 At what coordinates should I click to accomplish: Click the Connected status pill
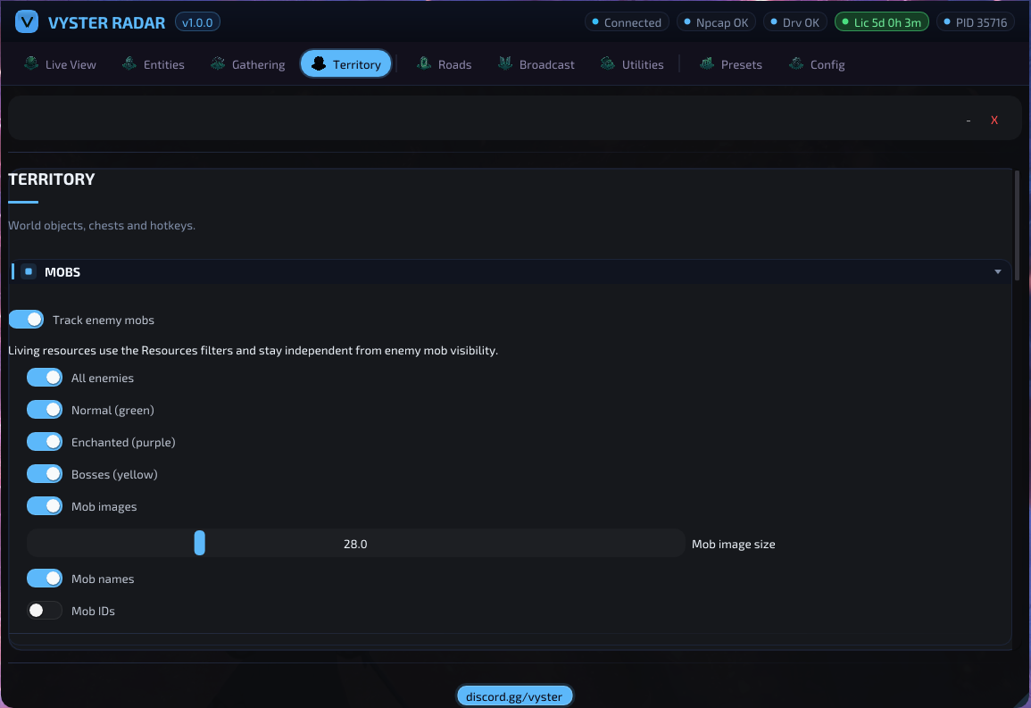tap(627, 22)
